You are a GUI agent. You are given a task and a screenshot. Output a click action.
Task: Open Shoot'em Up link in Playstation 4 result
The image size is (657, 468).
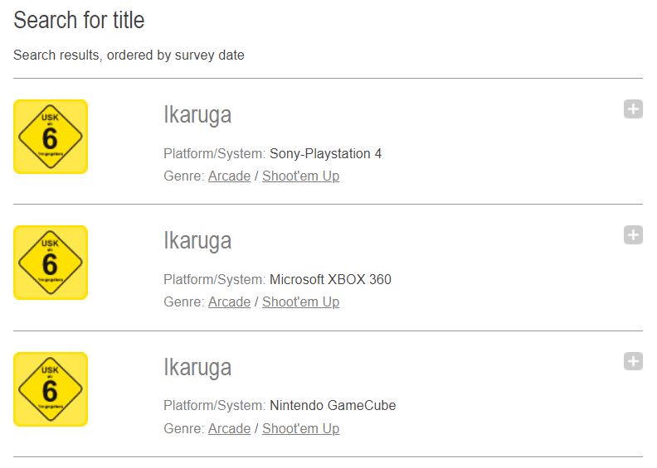click(300, 176)
